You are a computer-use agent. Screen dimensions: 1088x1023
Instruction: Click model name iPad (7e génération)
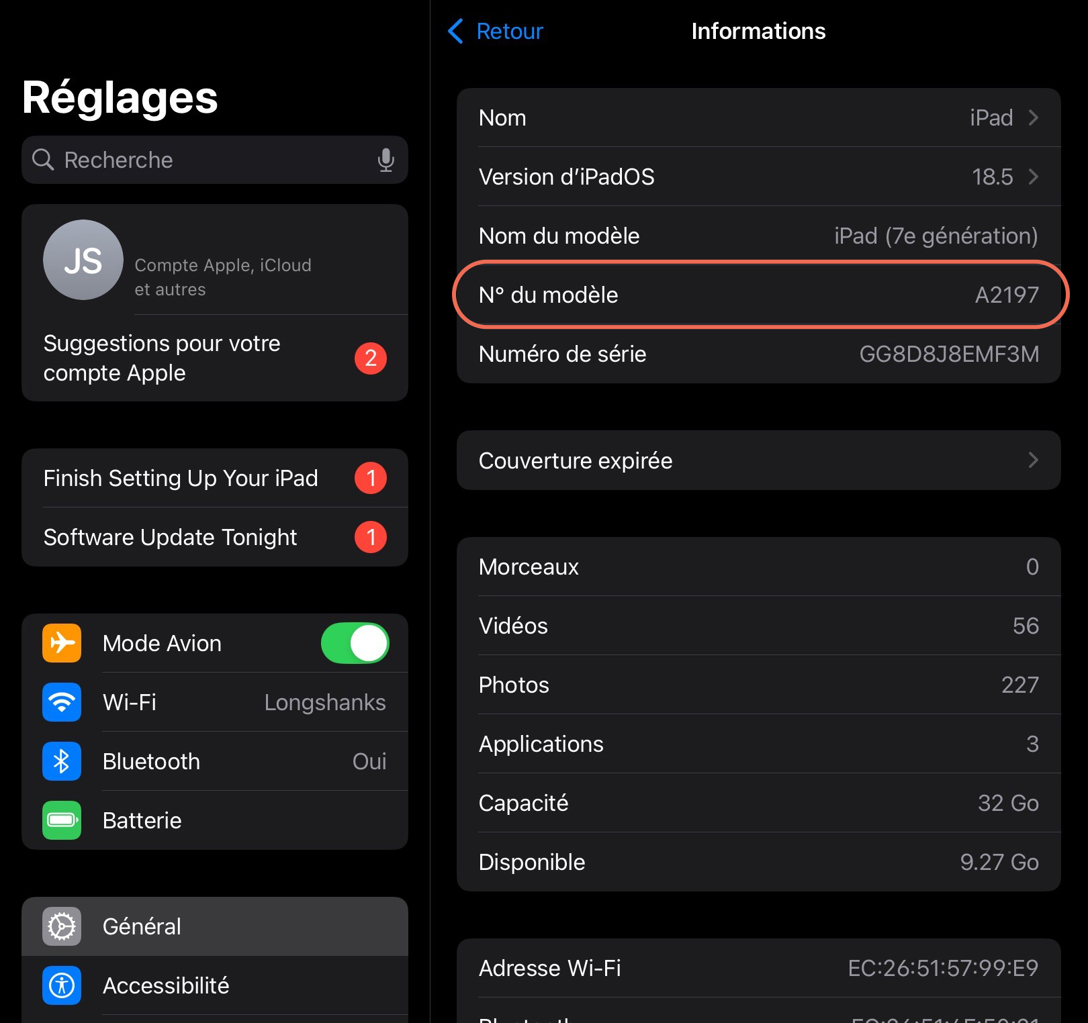[x=936, y=236]
